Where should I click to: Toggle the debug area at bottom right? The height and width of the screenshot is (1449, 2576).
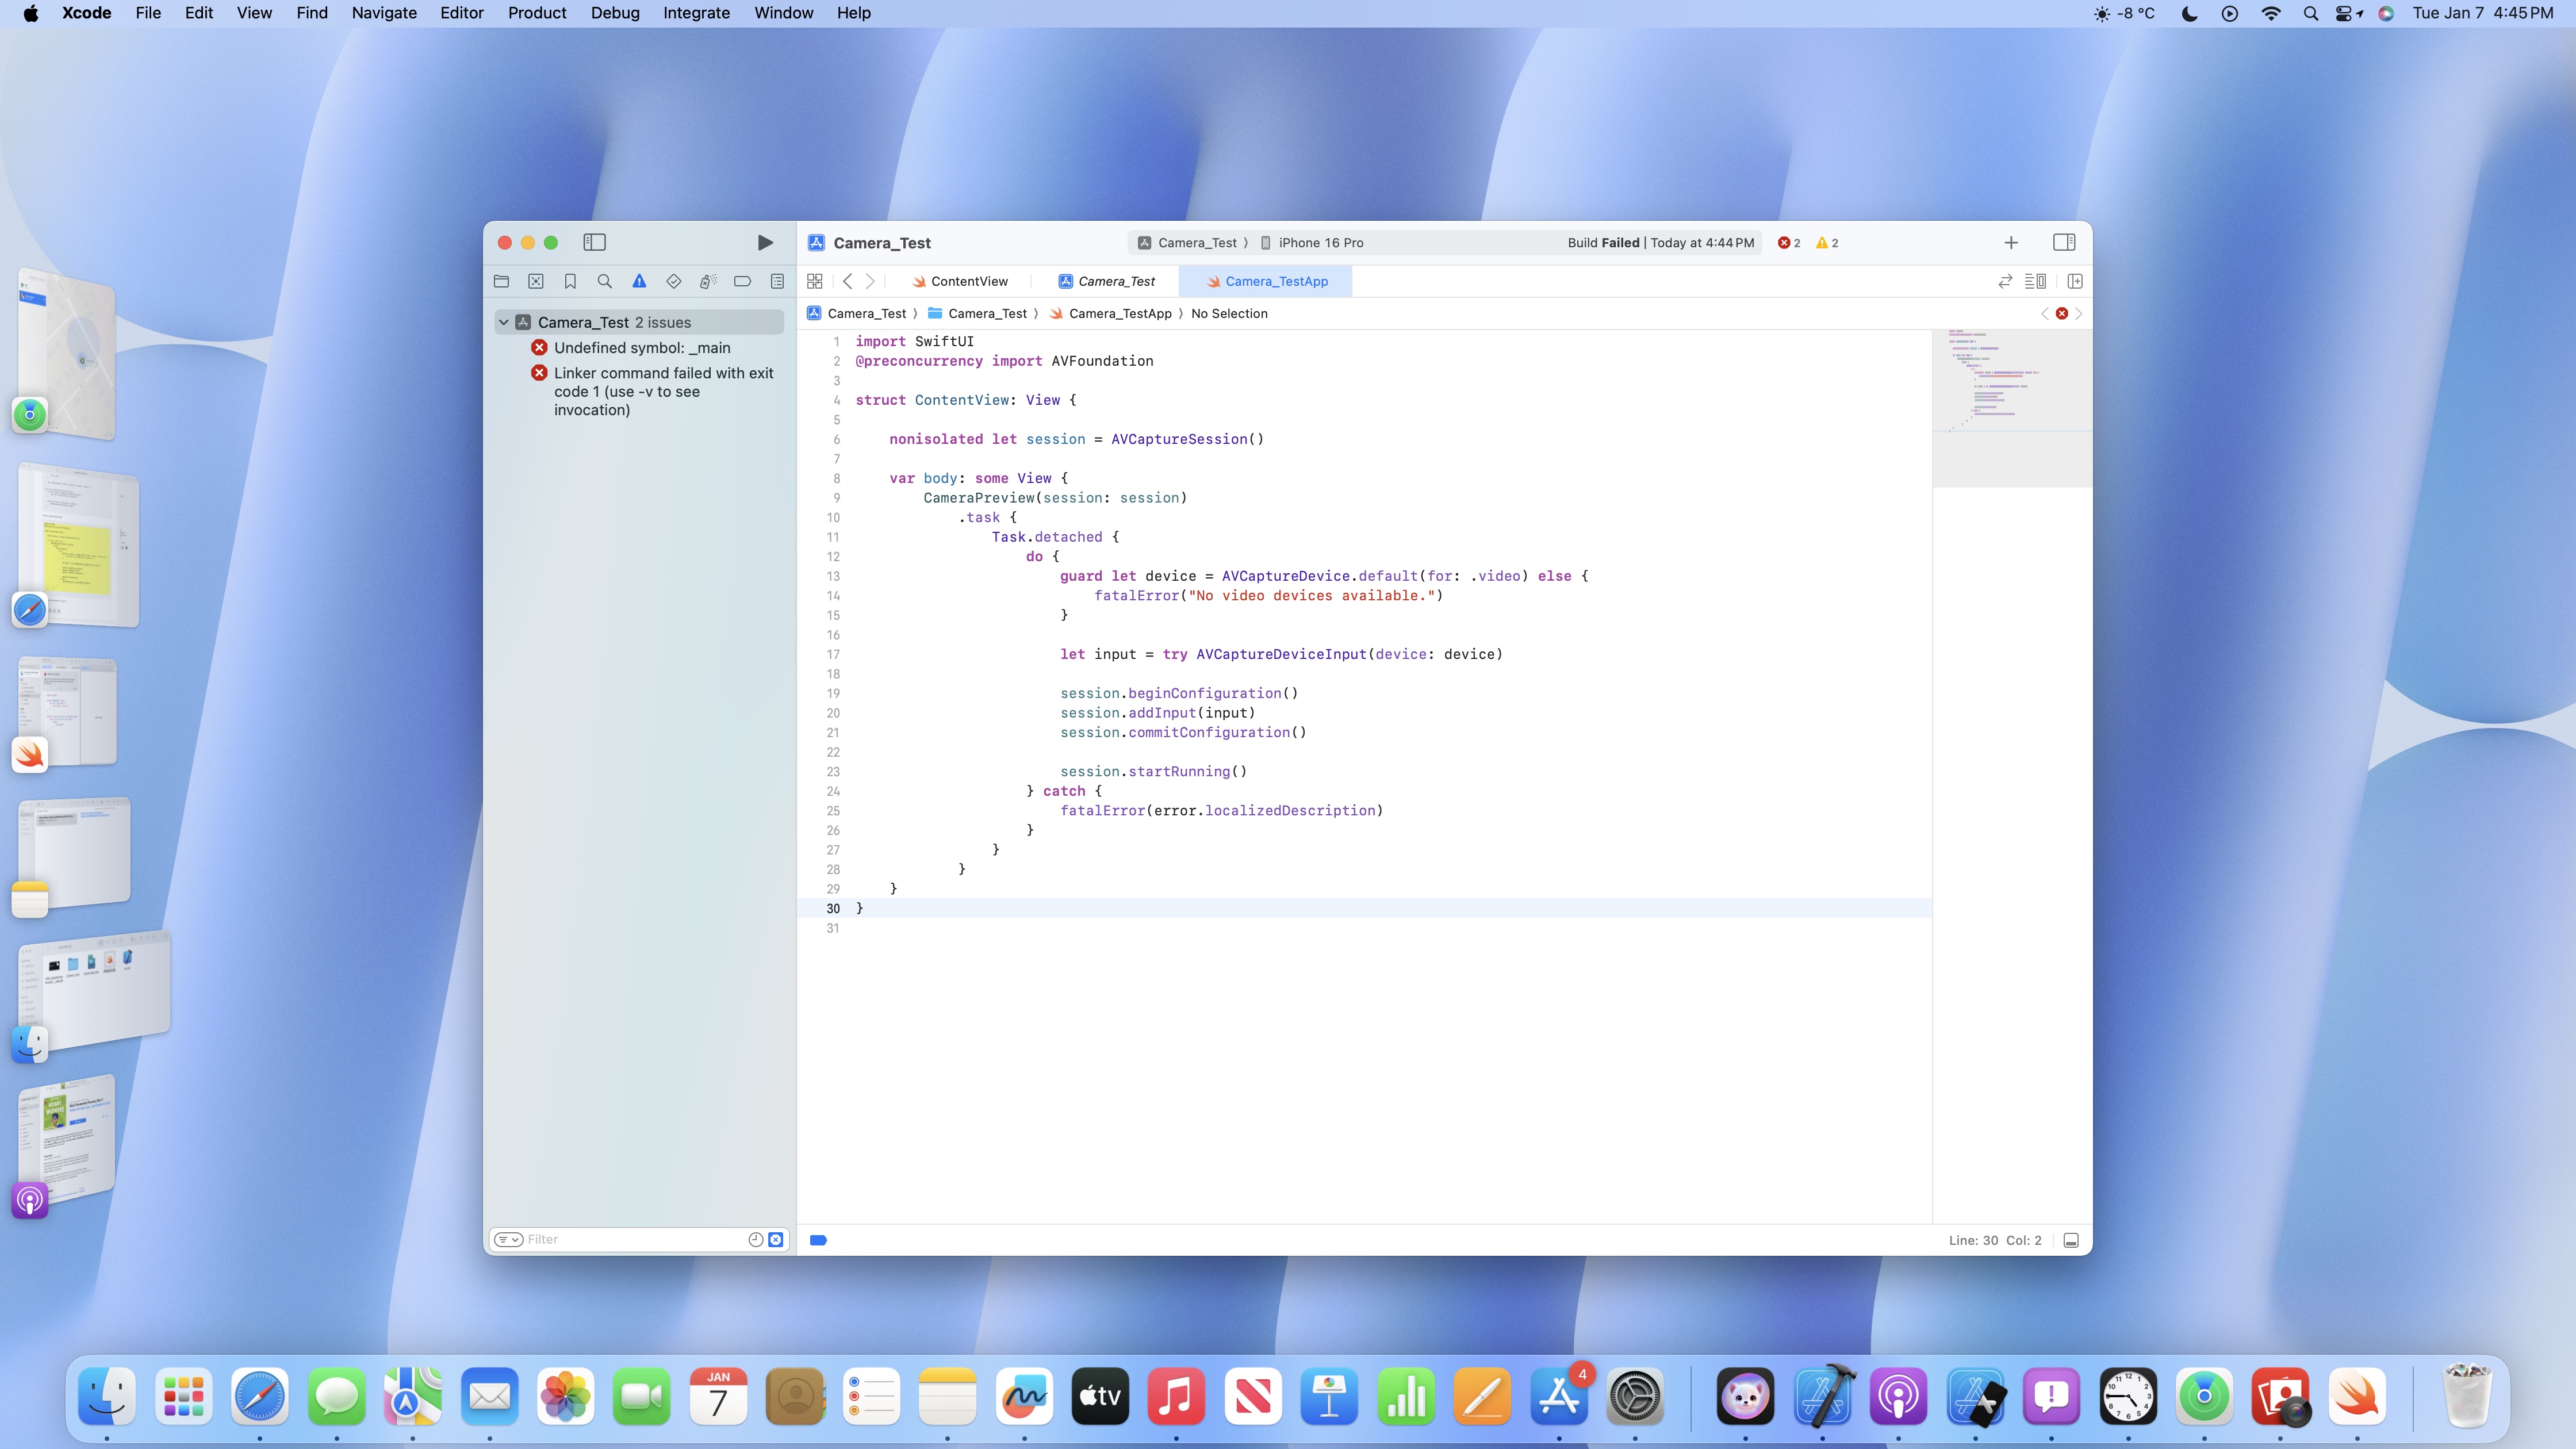pyautogui.click(x=2071, y=1240)
